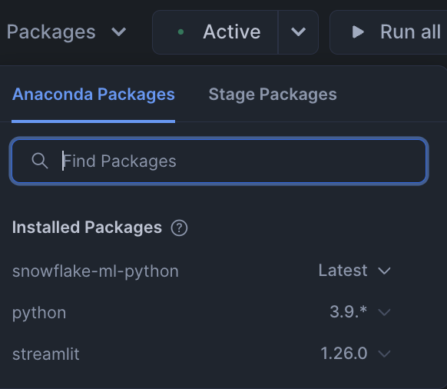The height and width of the screenshot is (389, 447).
Task: Focus the Find Packages search field
Action: point(219,161)
